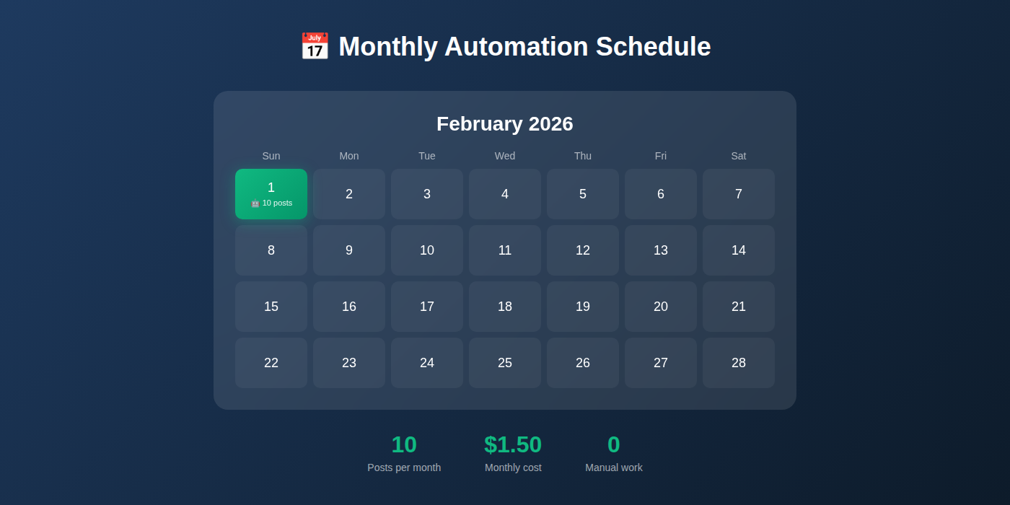Click the Sat weekday column header
This screenshot has width=1010, height=505.
pyautogui.click(x=739, y=156)
